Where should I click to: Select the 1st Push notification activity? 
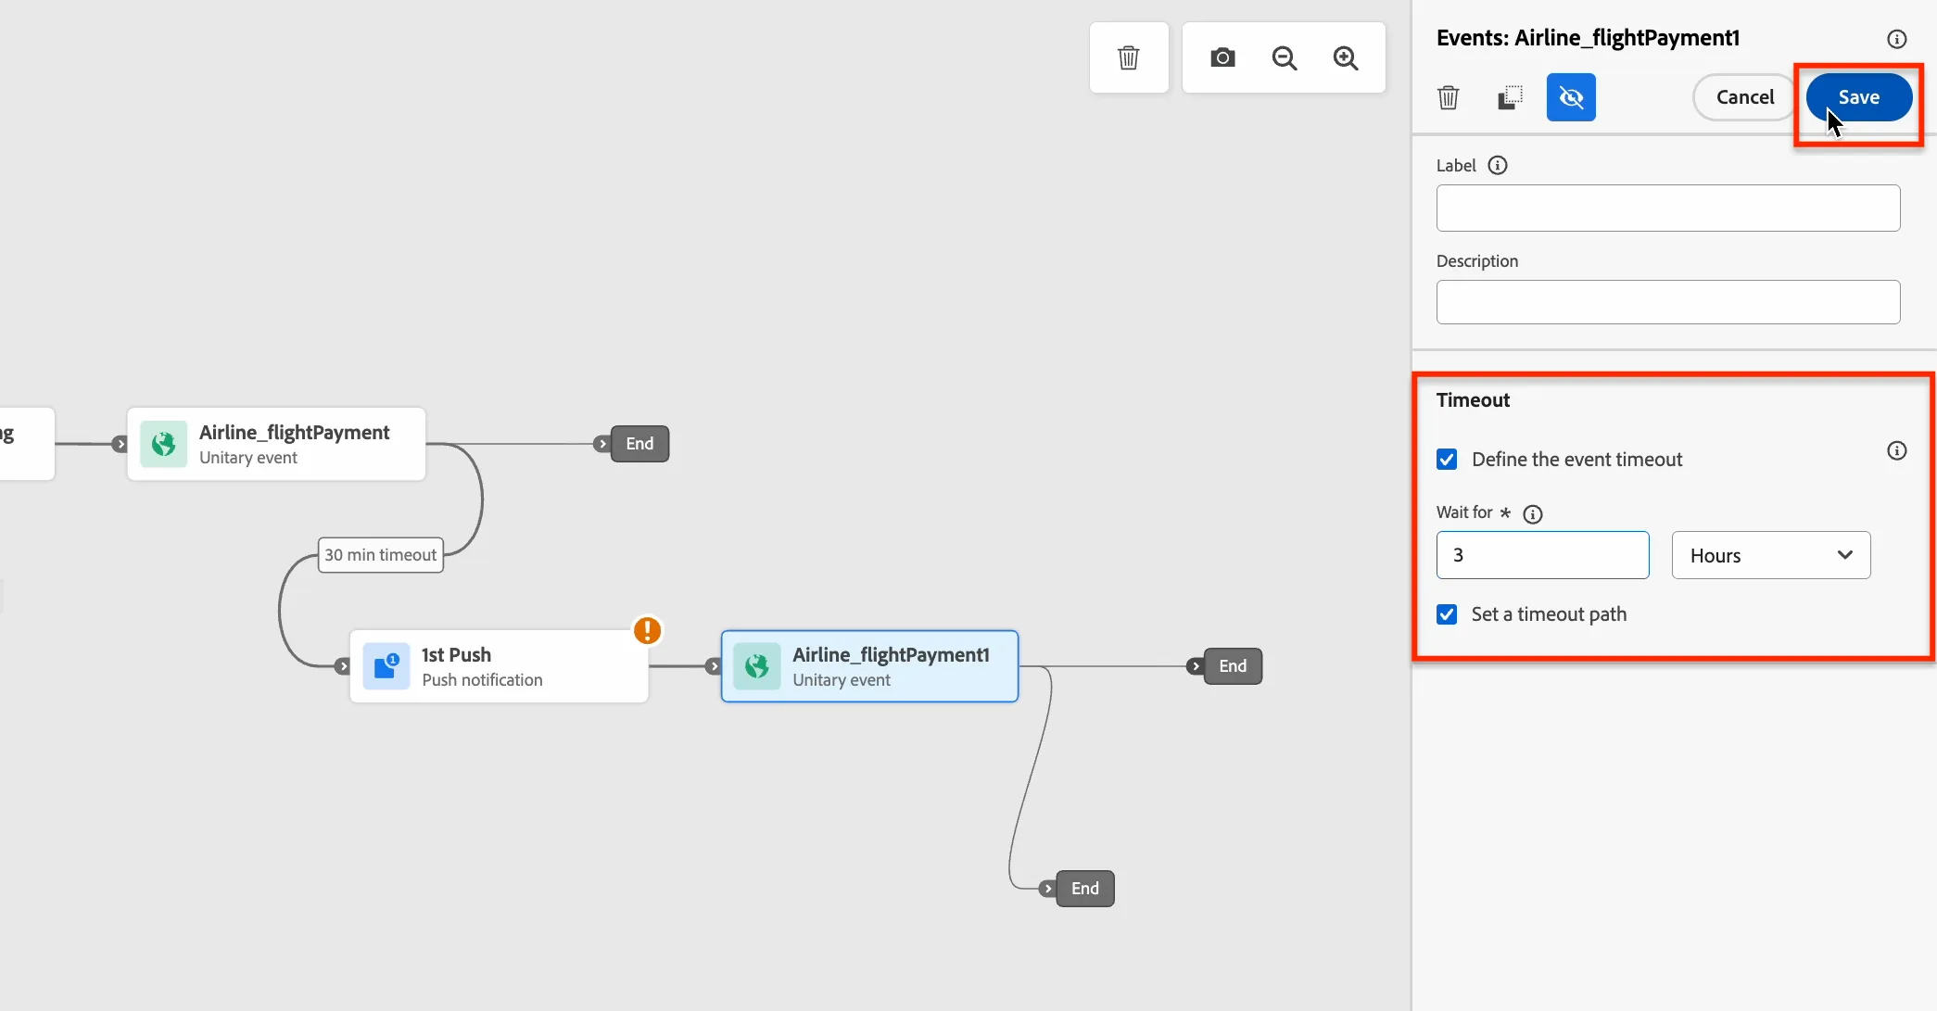[499, 666]
